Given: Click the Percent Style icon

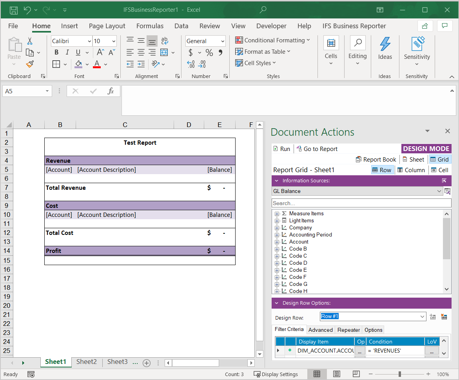Looking at the screenshot, I should (x=209, y=53).
